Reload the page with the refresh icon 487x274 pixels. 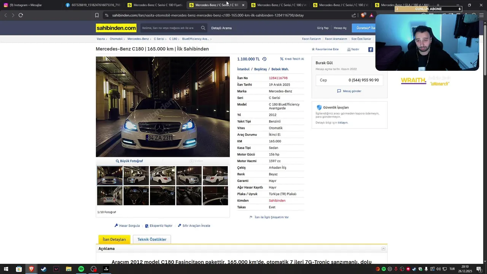21,15
